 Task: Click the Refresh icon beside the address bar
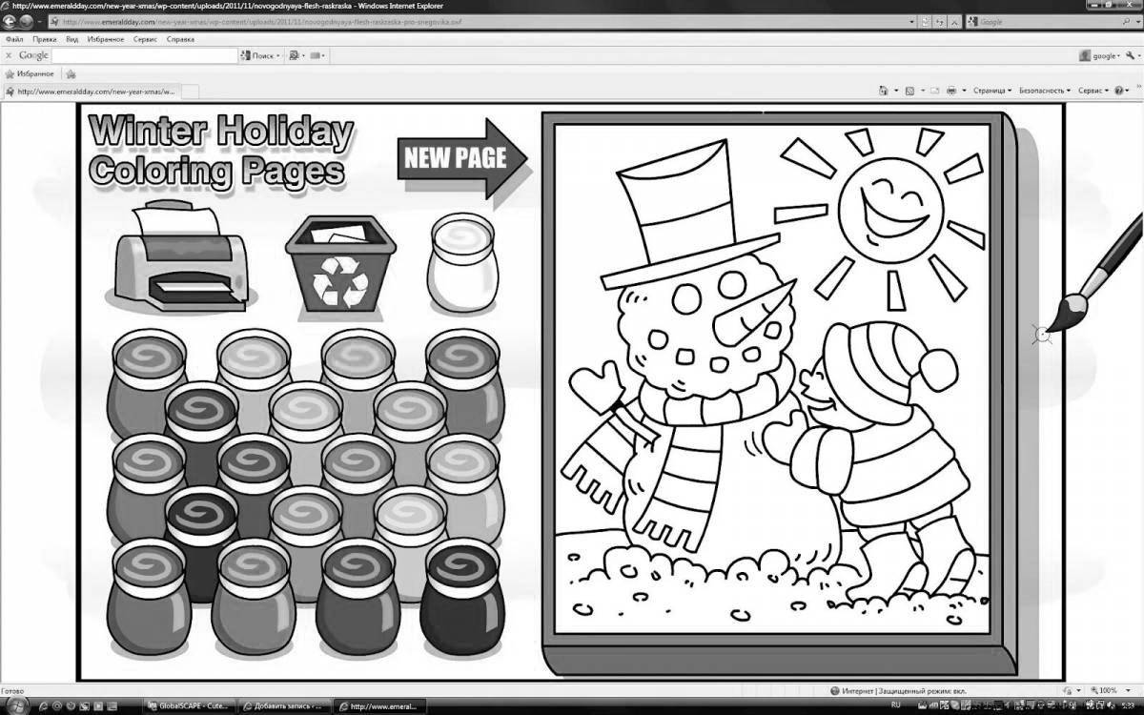[x=941, y=21]
